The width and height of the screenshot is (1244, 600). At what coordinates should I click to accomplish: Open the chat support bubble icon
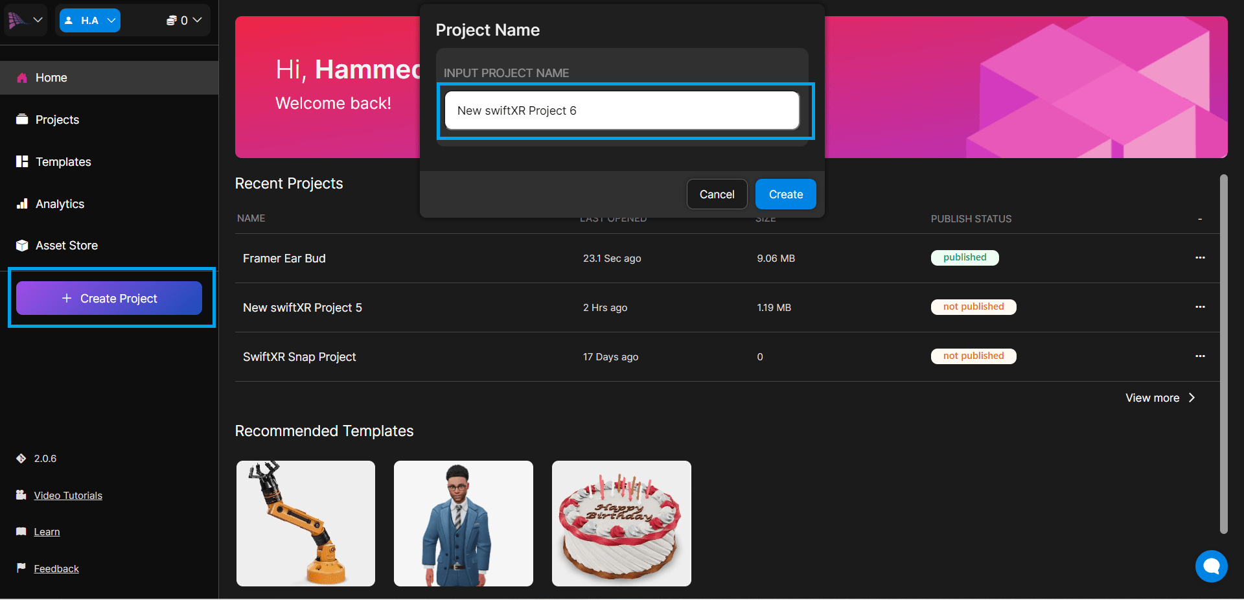(x=1211, y=566)
